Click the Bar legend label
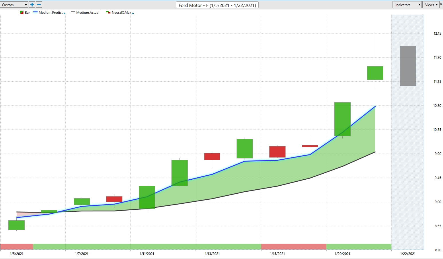The image size is (443, 259). (27, 13)
